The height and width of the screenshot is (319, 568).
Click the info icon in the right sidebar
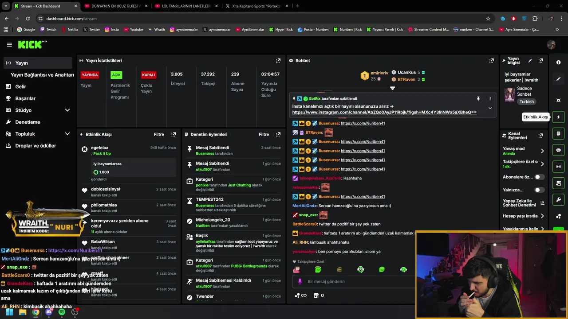(558, 62)
